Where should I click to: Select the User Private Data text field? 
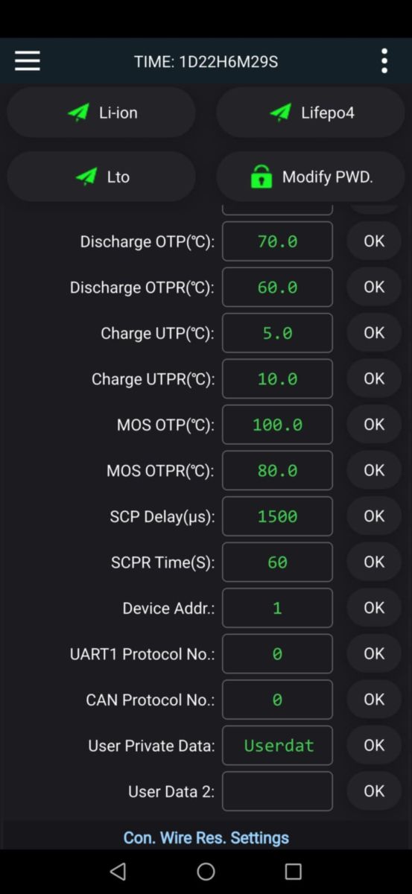coord(278,745)
